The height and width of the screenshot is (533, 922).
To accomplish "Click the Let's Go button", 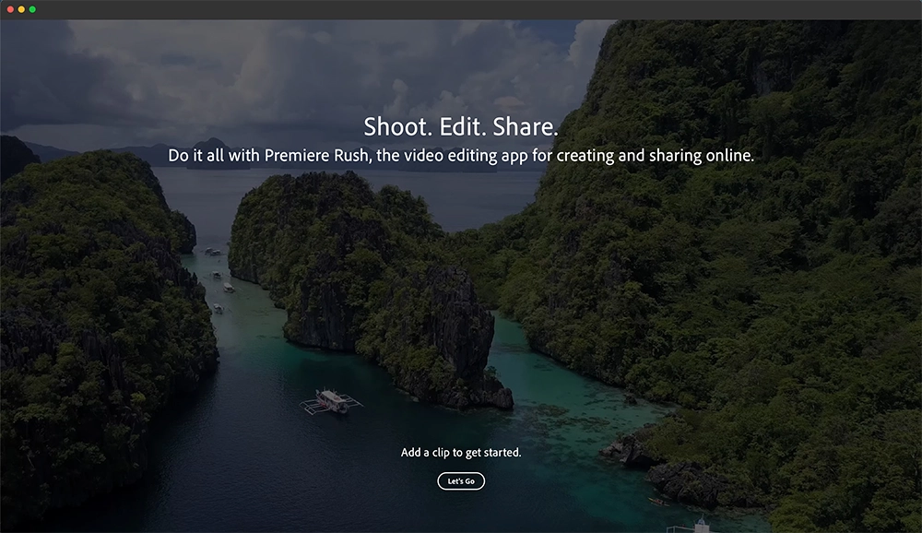I will point(461,480).
